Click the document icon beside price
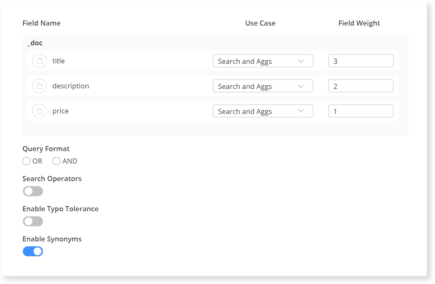This screenshot has width=435, height=284. 40,111
